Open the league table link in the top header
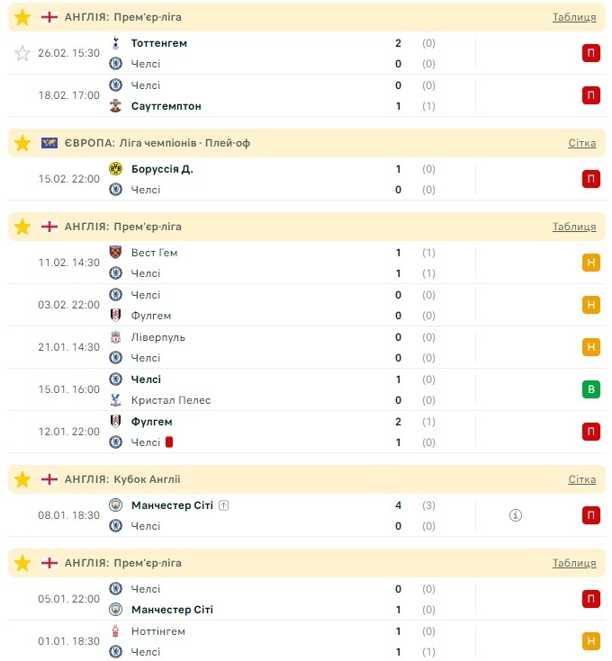 click(573, 17)
